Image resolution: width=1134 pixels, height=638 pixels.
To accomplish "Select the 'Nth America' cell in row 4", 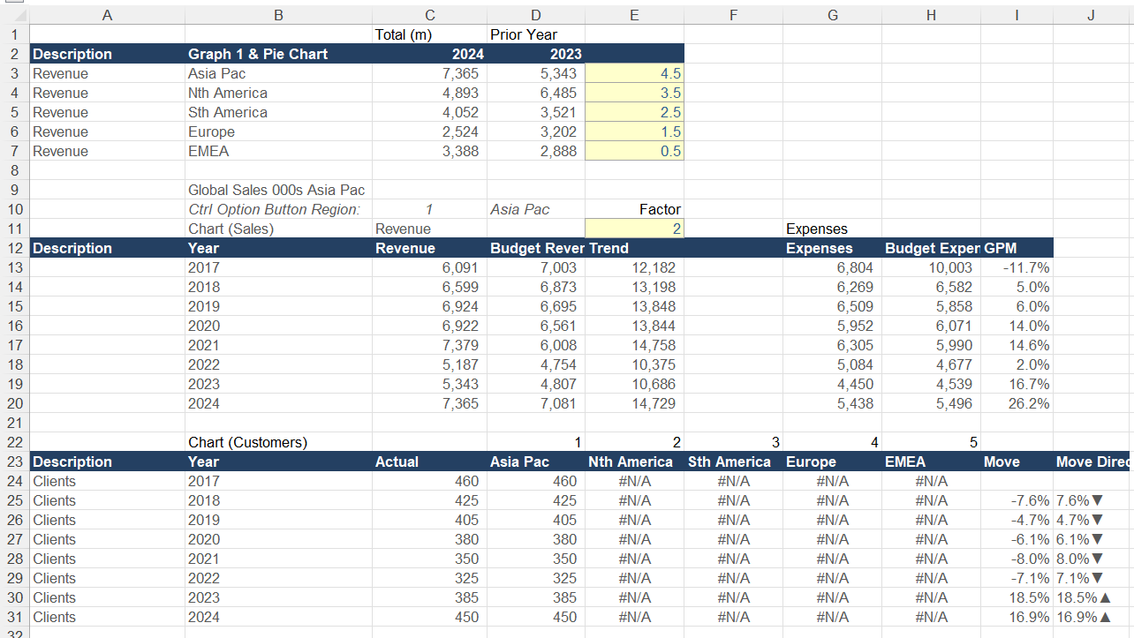I will pos(278,93).
